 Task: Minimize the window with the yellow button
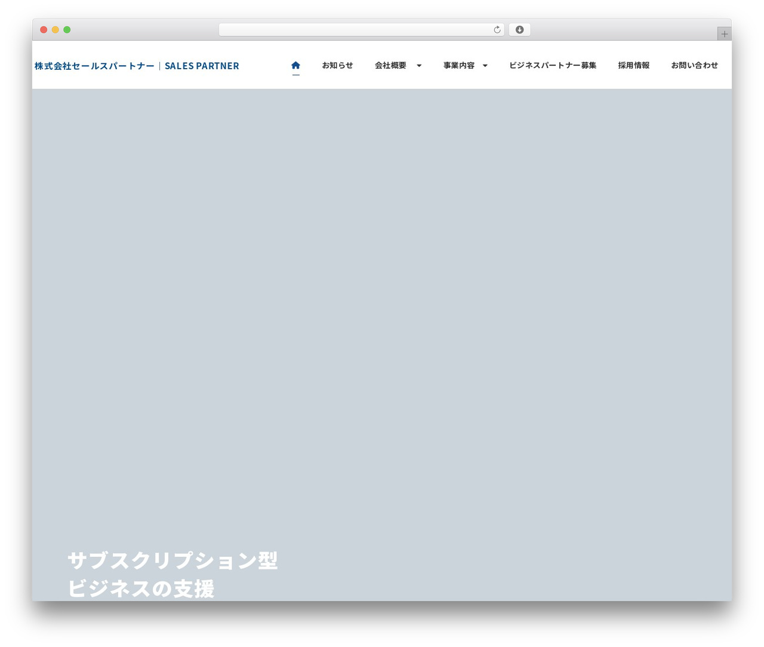56,30
